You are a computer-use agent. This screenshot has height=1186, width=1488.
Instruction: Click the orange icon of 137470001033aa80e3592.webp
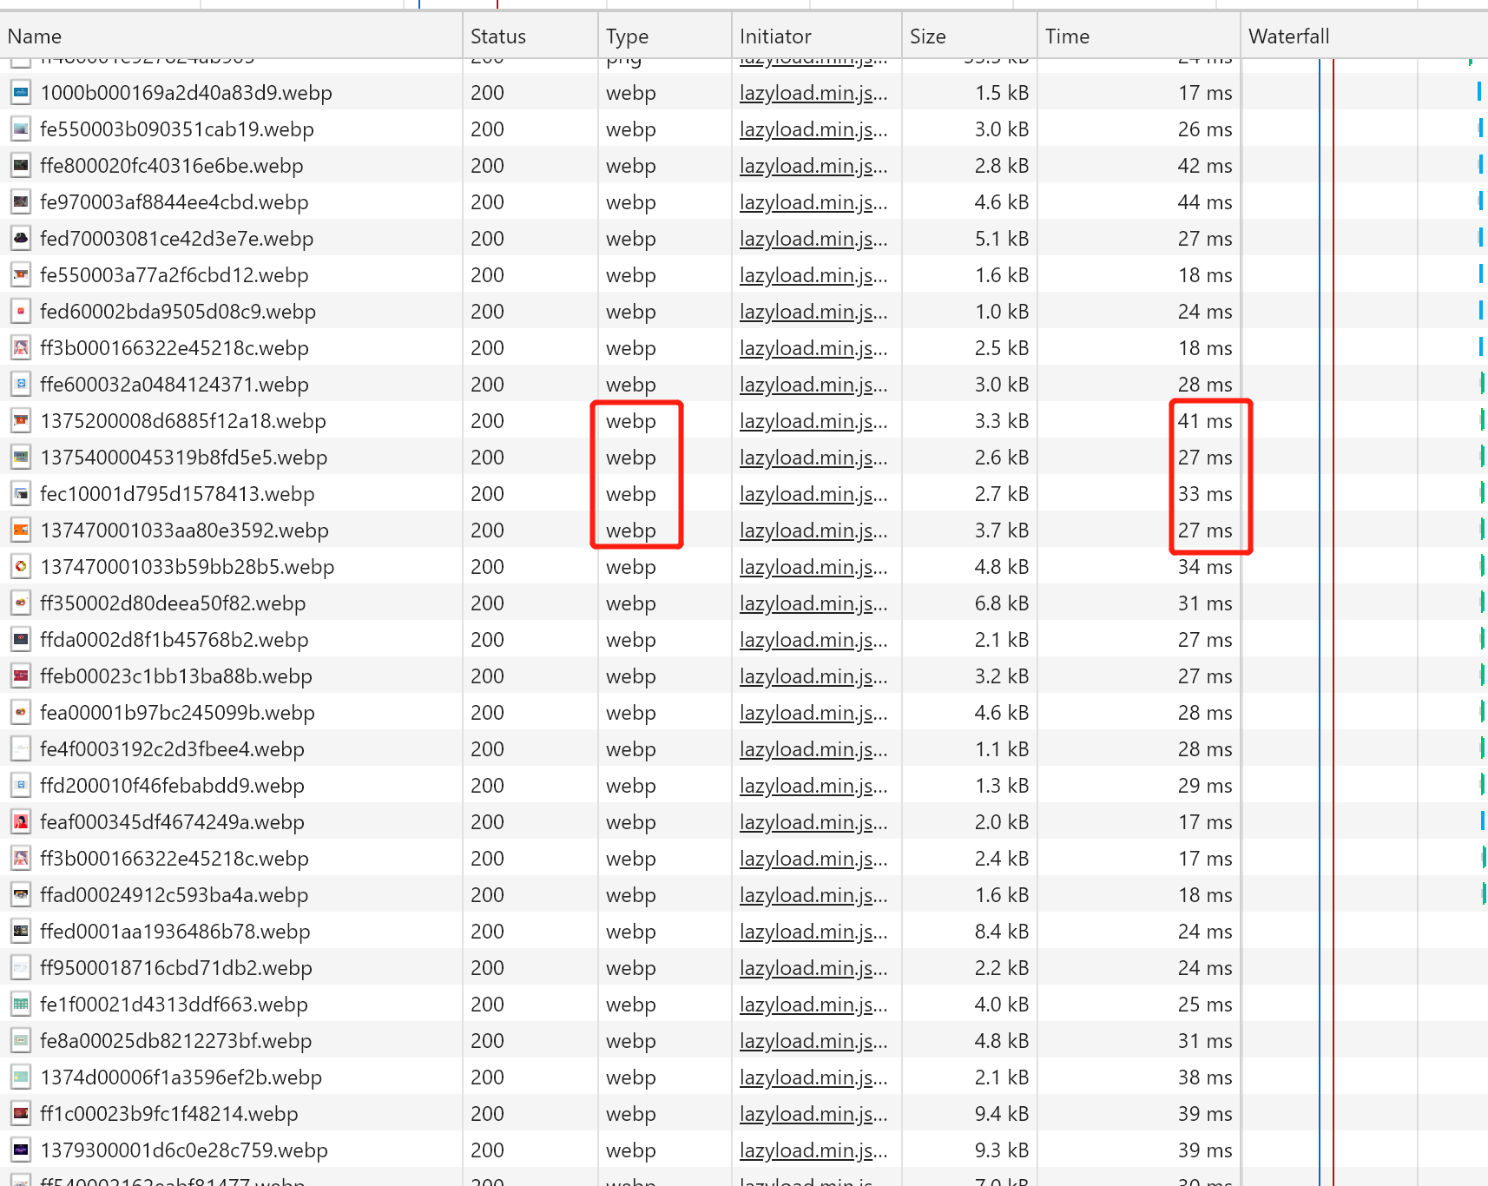(21, 530)
